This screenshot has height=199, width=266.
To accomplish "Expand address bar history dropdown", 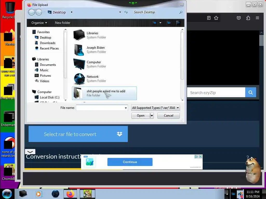I will click(120, 12).
